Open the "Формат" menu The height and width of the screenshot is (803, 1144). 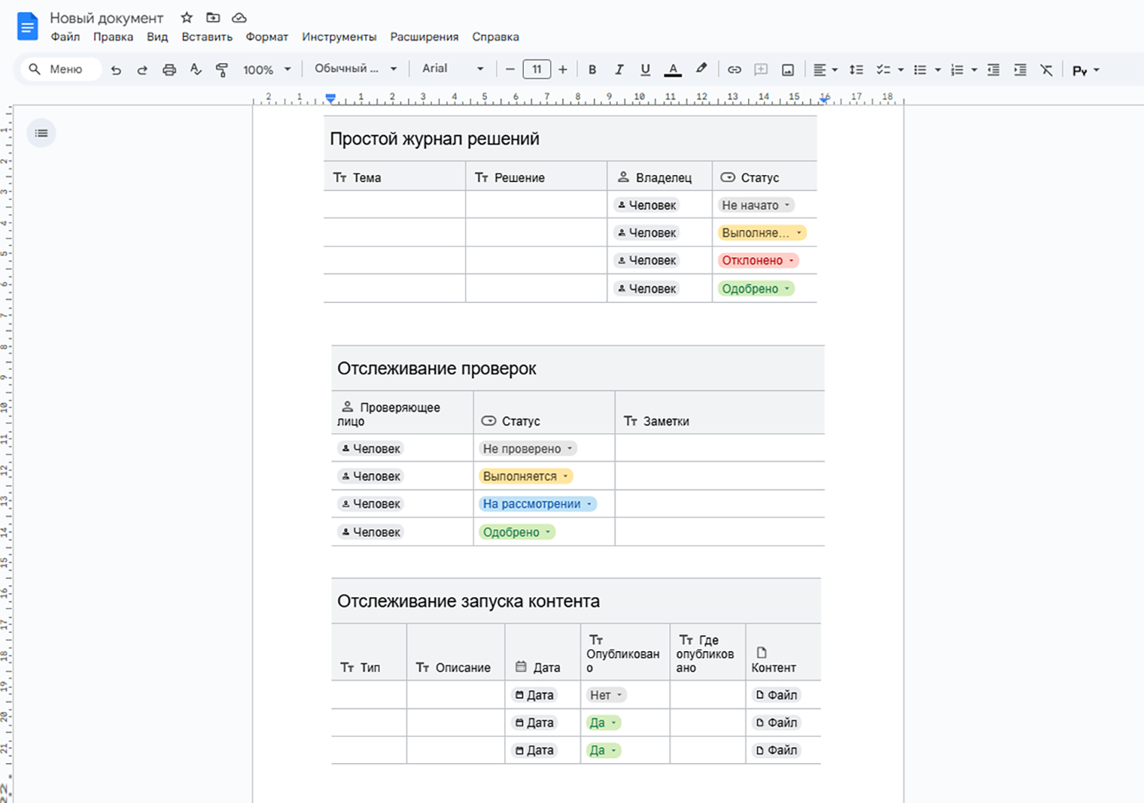click(x=267, y=37)
